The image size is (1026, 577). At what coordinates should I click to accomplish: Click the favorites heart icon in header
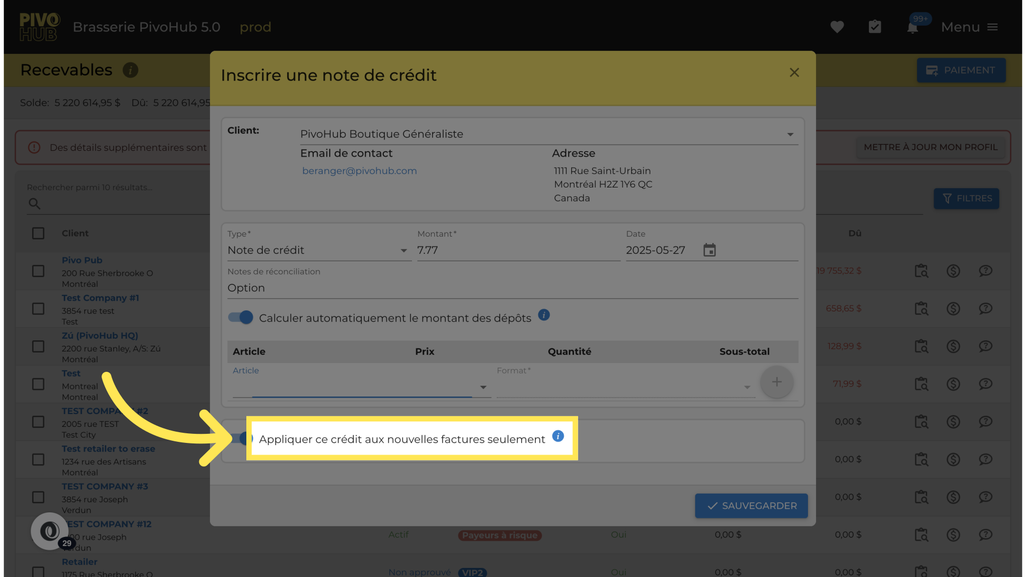coord(837,27)
